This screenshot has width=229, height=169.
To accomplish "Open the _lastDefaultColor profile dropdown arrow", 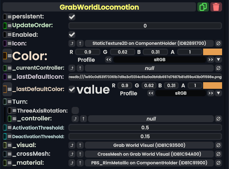I will coord(218,93).
